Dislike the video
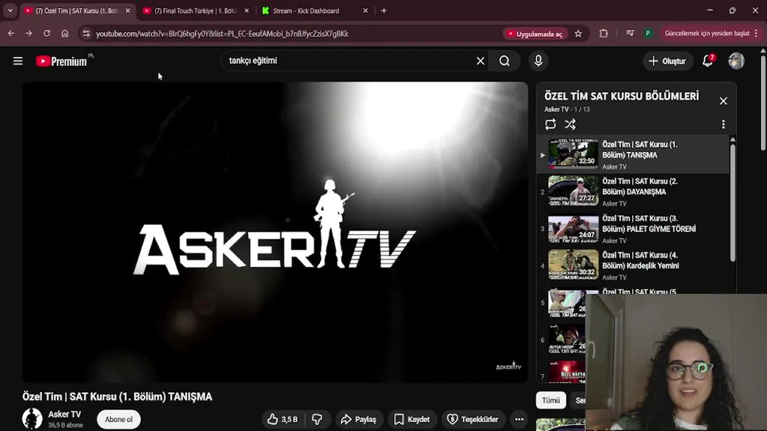This screenshot has width=767, height=431. 317,419
